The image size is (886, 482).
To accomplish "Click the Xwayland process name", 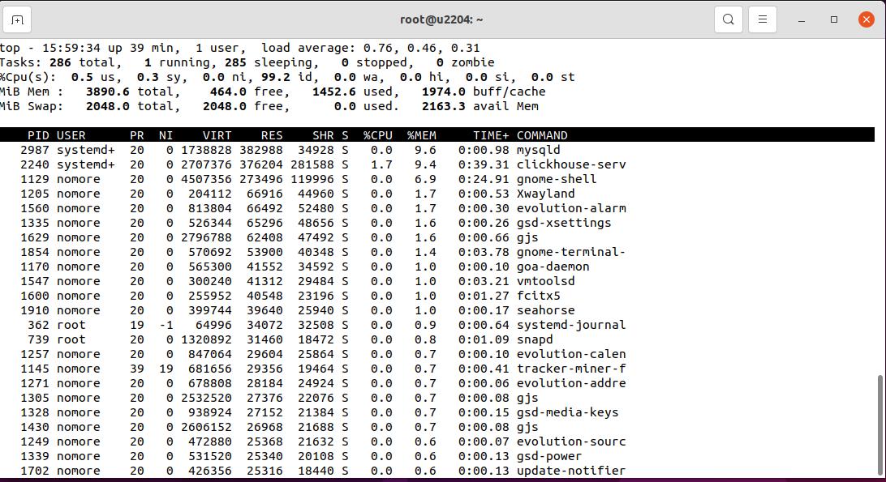I will tap(545, 194).
